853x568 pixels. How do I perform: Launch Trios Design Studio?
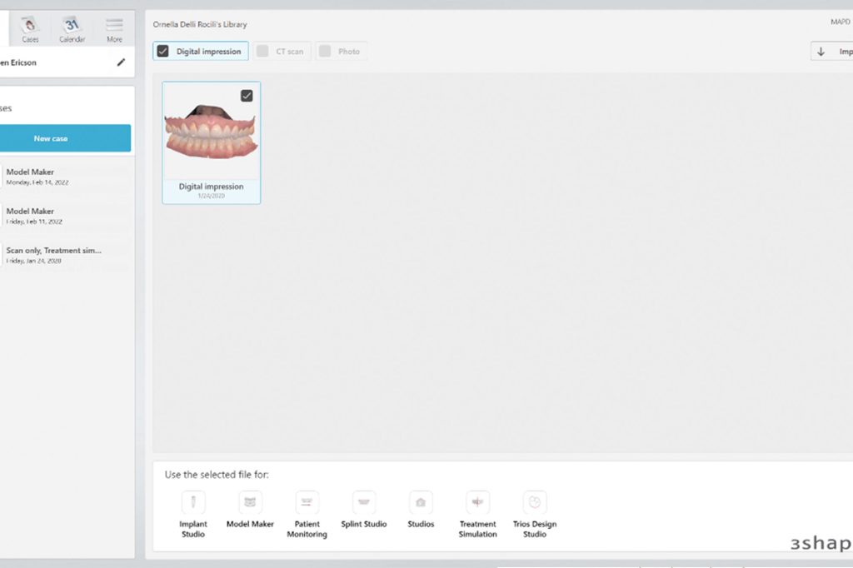point(534,510)
